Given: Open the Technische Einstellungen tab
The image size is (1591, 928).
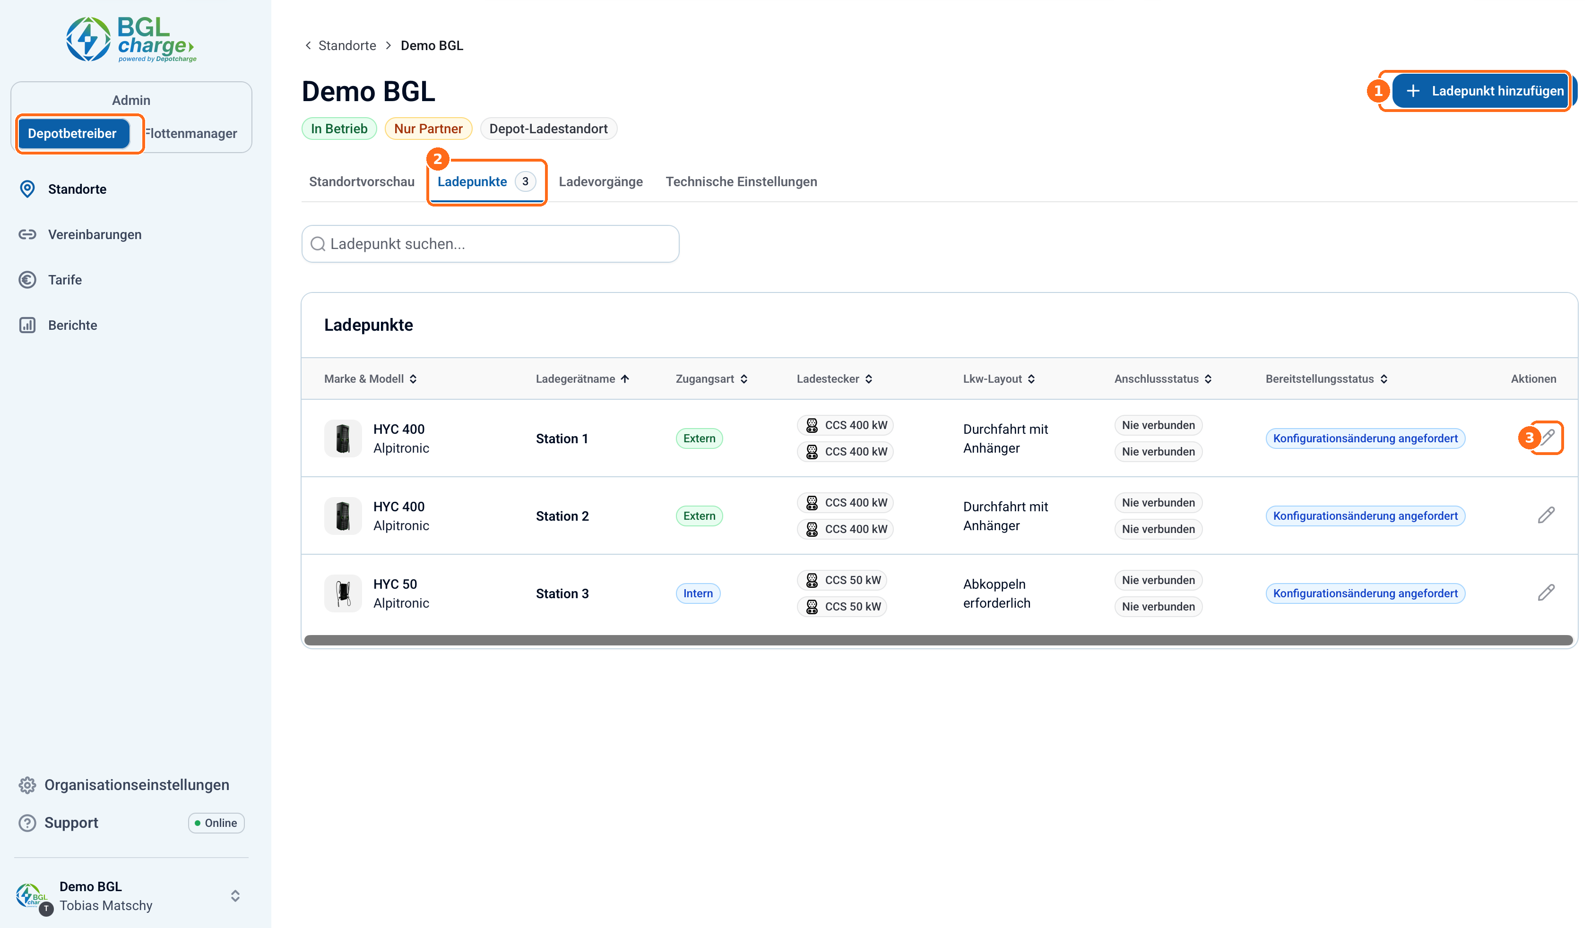Looking at the screenshot, I should [x=741, y=182].
